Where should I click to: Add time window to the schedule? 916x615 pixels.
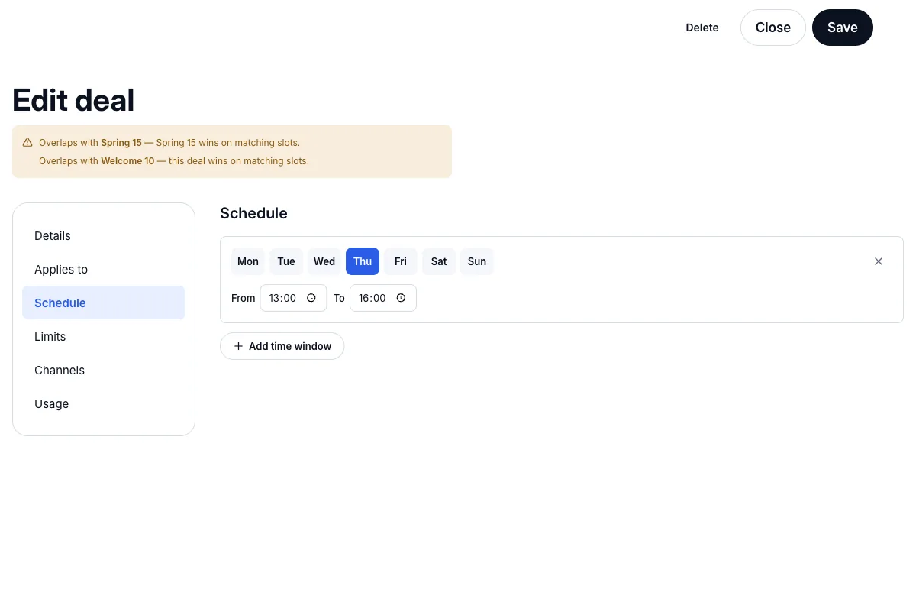point(282,346)
